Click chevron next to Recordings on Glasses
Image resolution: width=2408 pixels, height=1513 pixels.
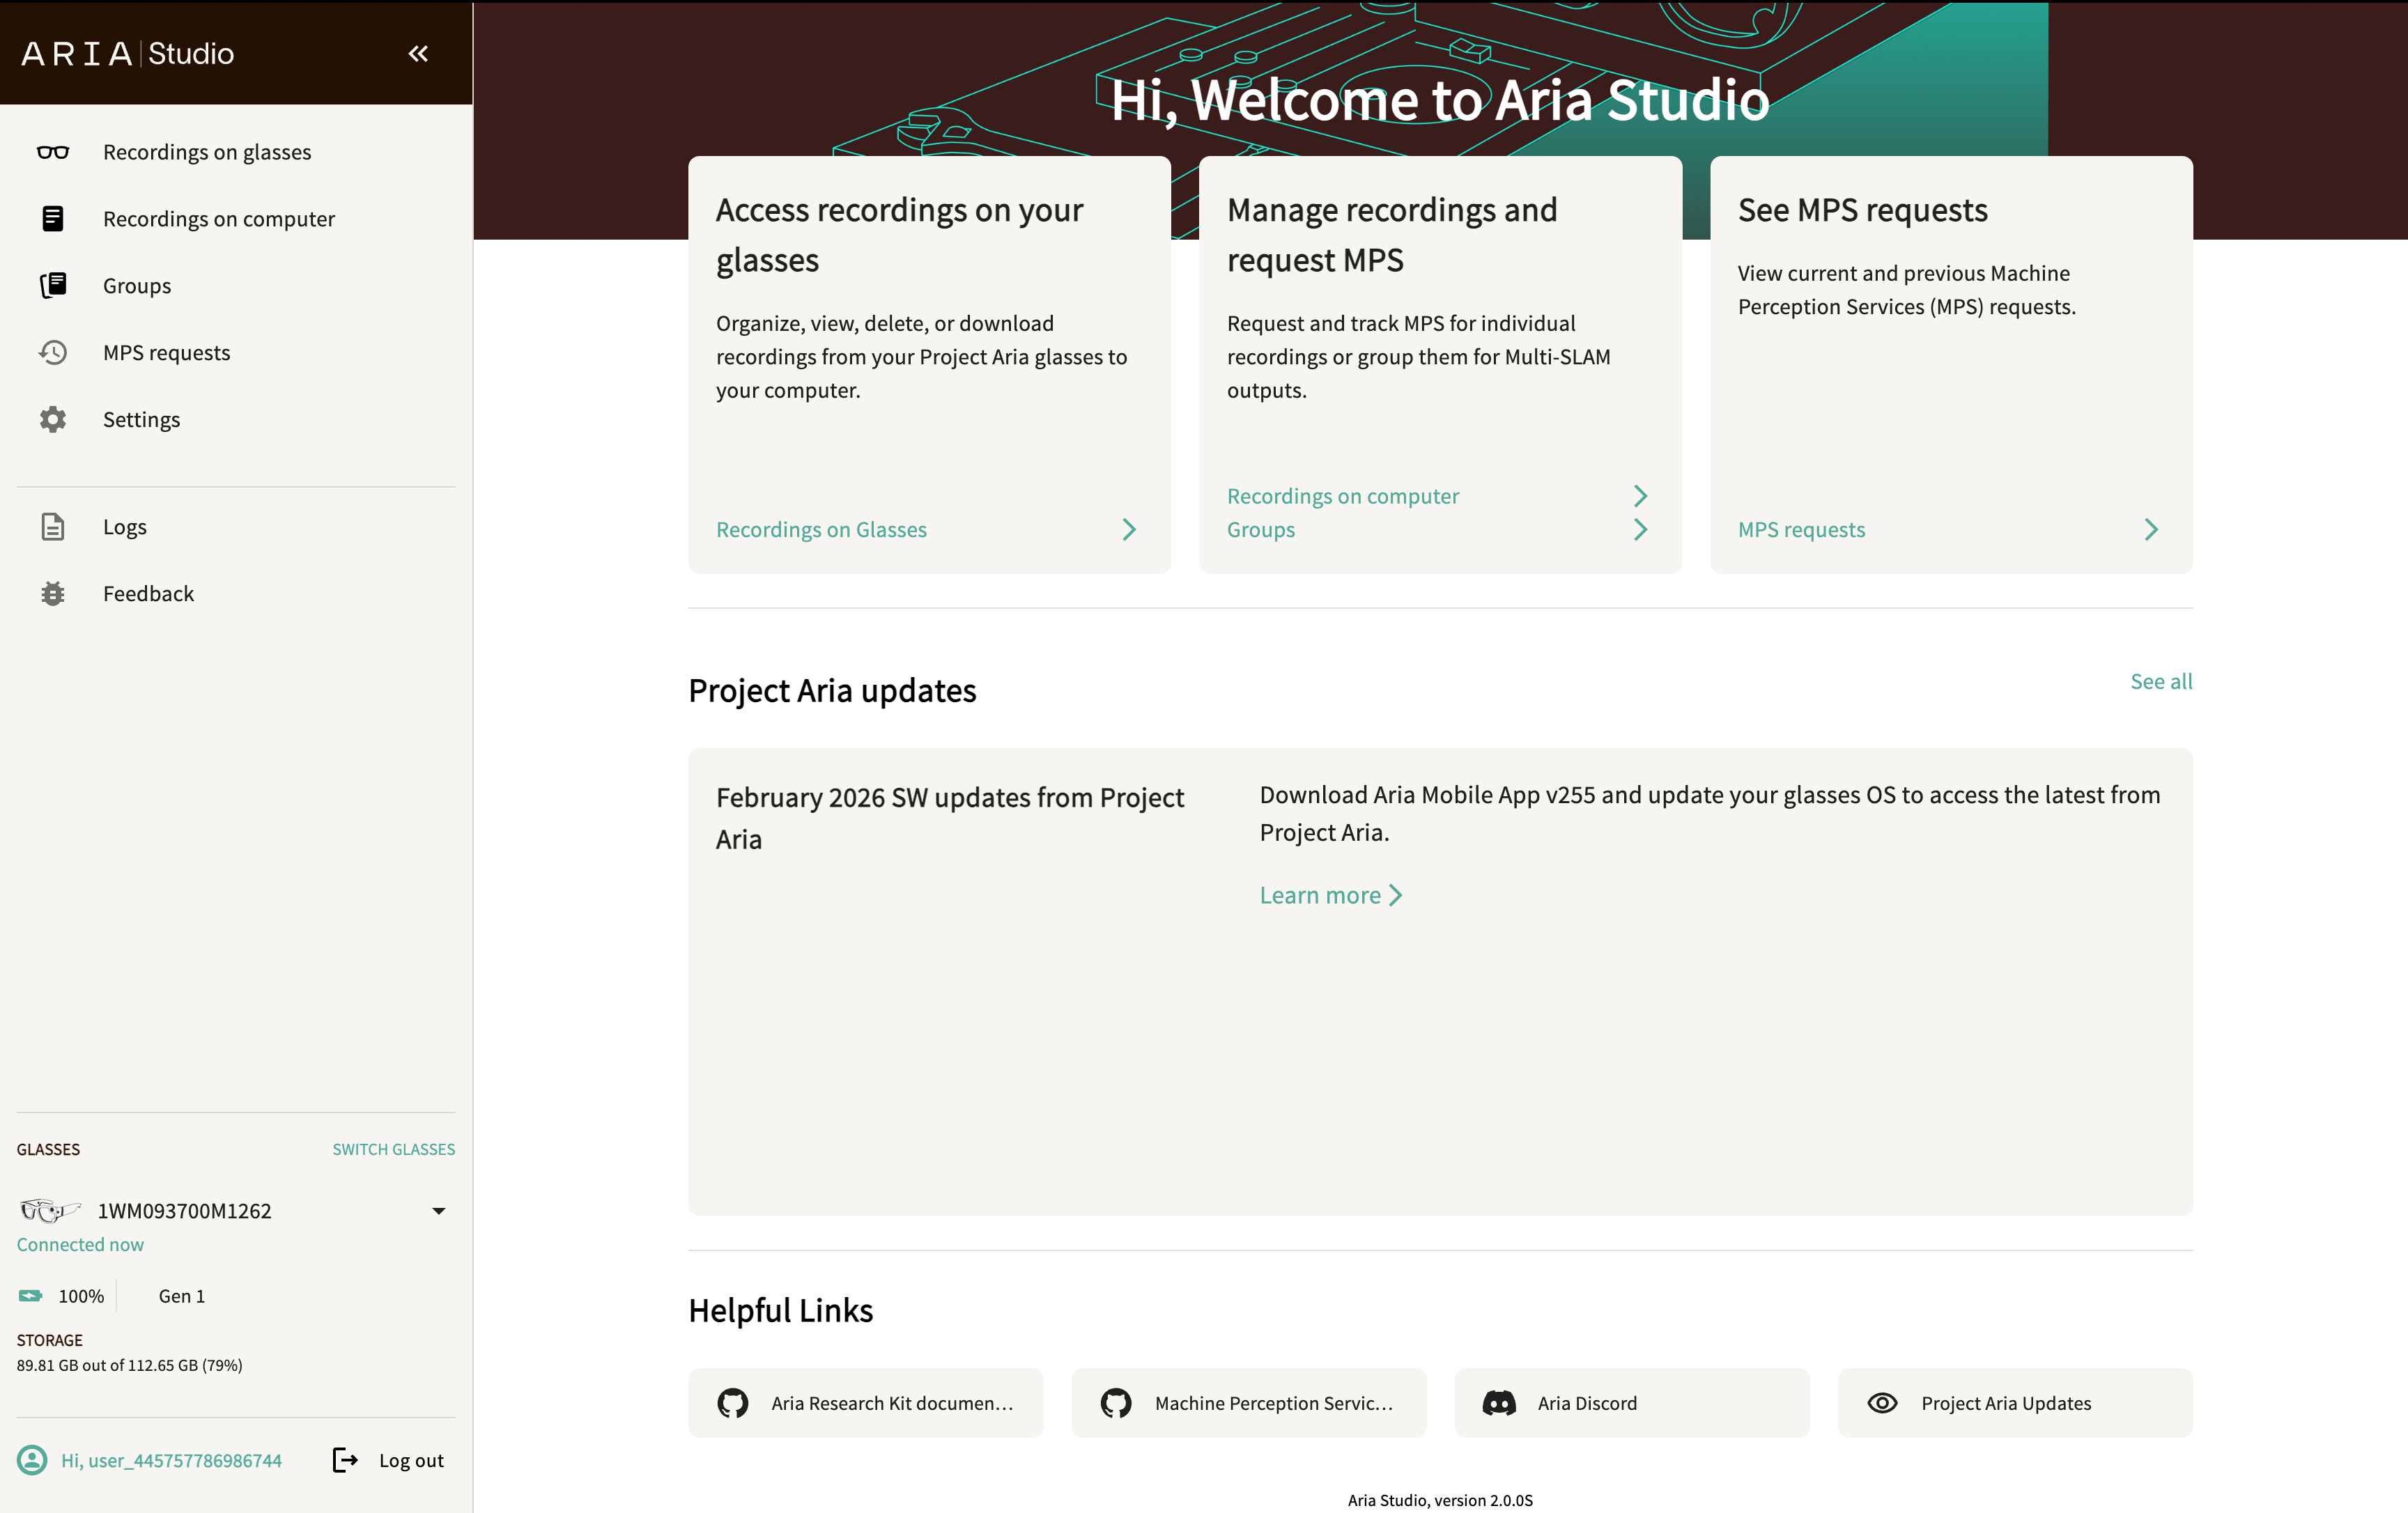1129,529
